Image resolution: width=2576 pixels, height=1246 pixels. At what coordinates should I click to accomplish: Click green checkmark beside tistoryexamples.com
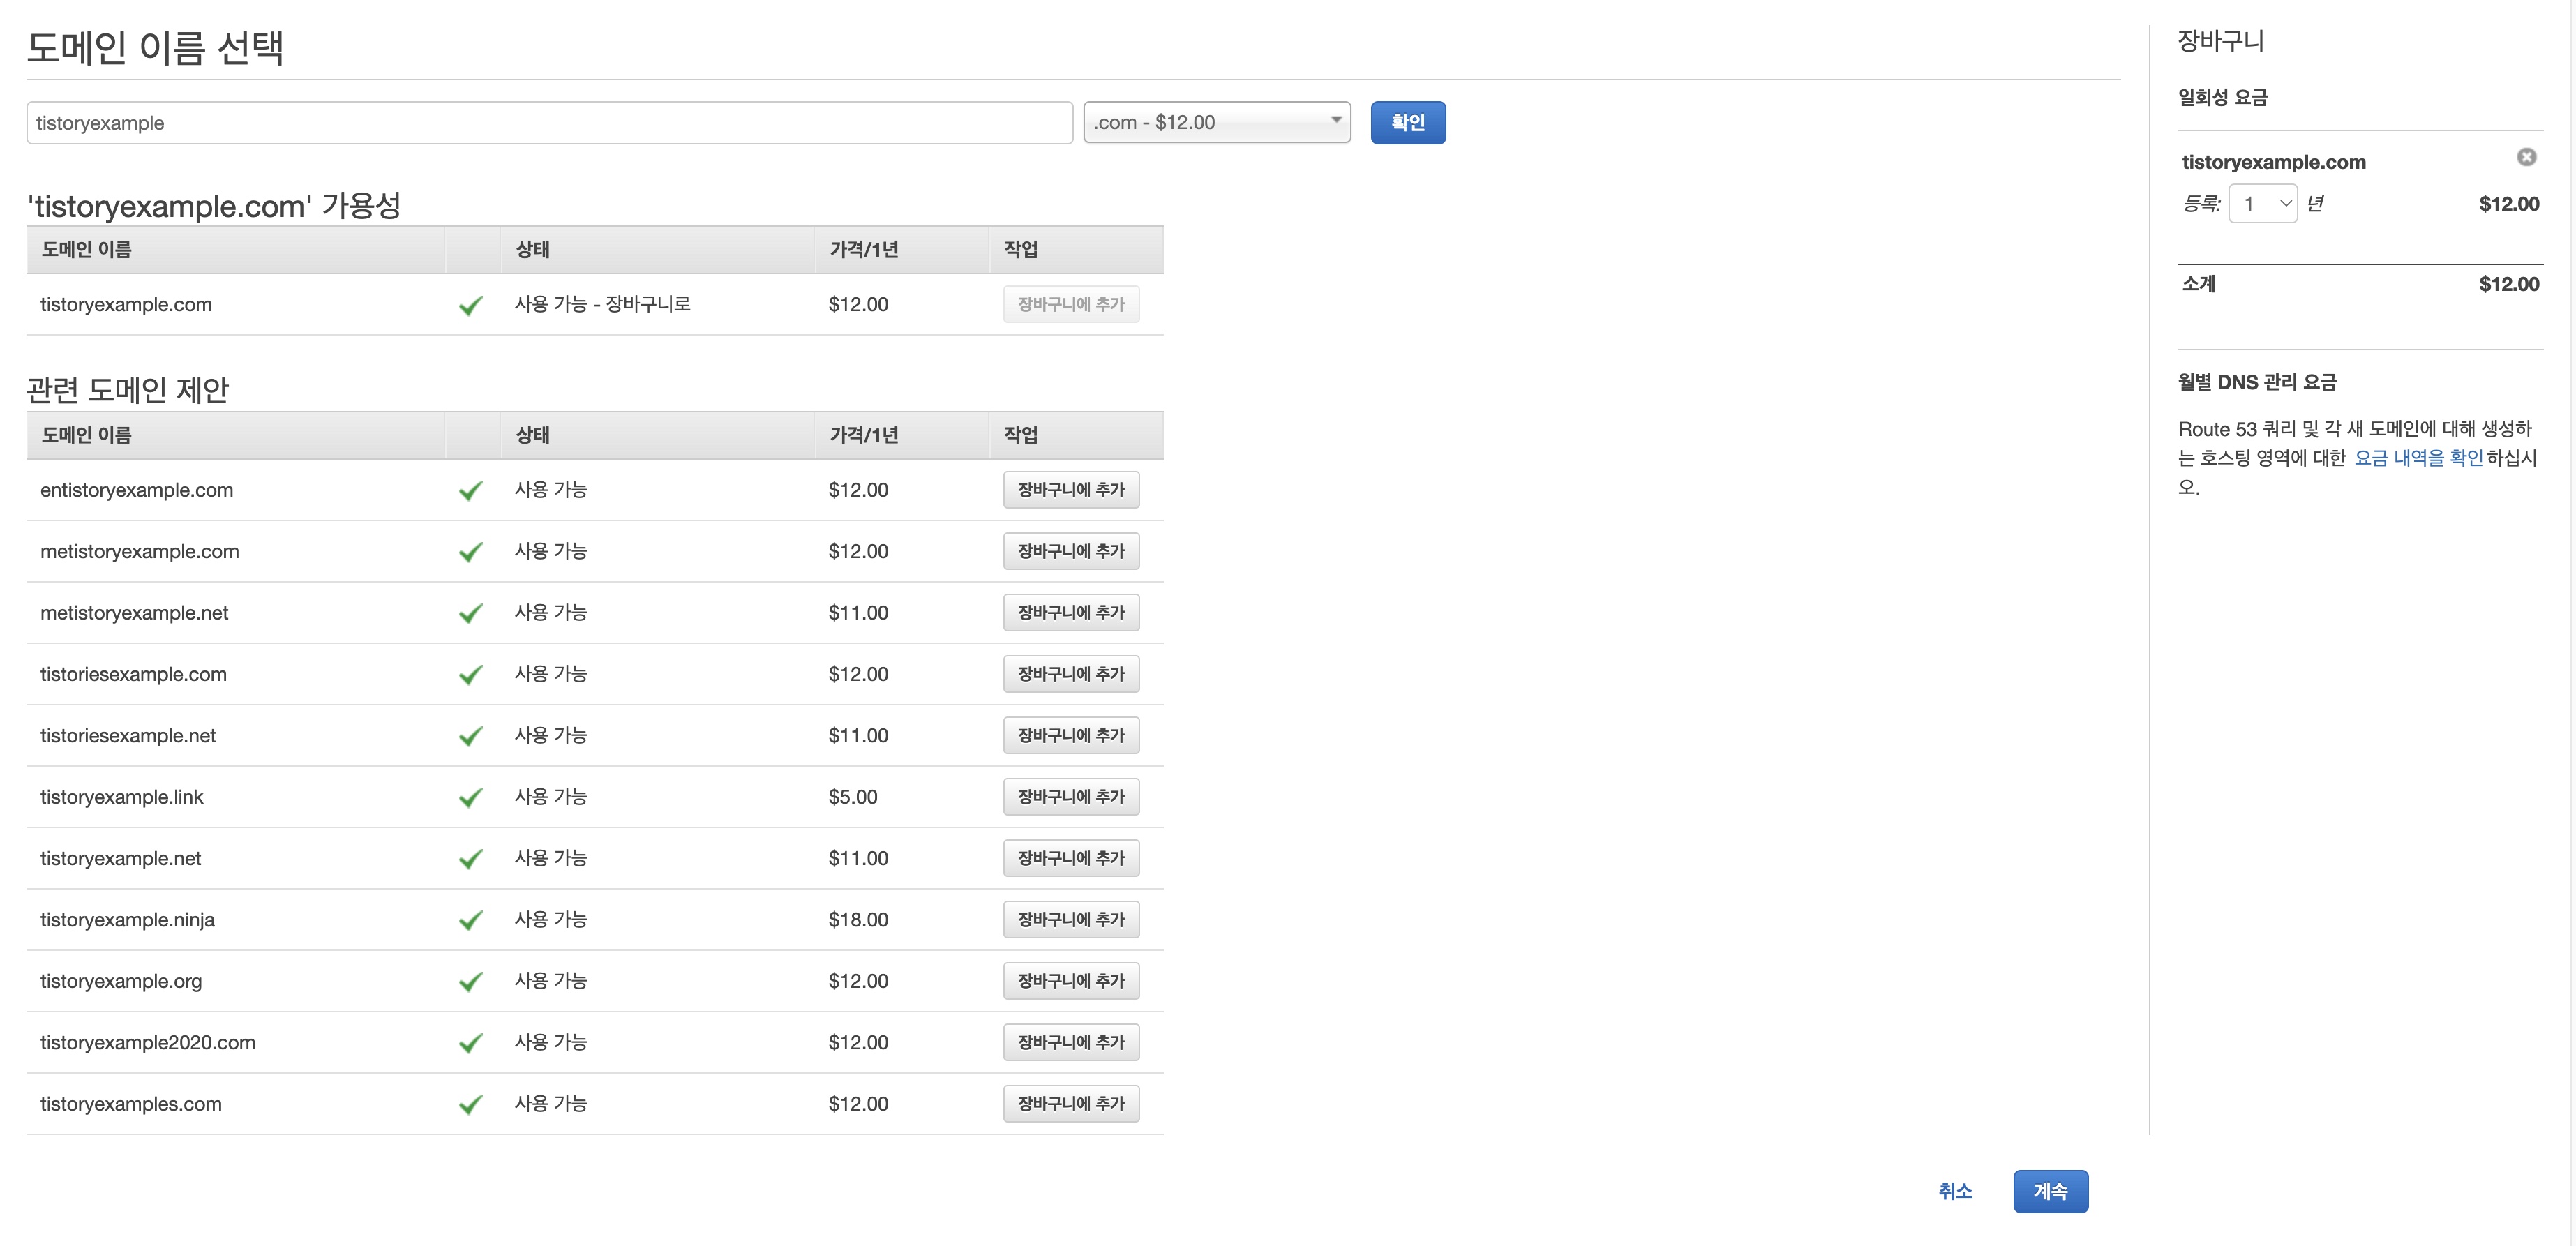470,1105
